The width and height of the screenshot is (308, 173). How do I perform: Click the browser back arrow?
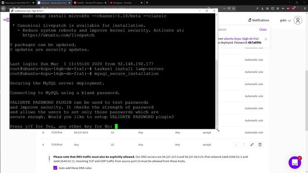(x=3, y=9)
